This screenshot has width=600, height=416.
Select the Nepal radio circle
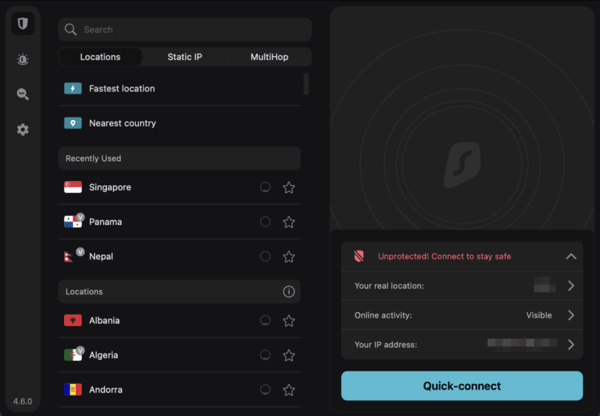point(266,256)
